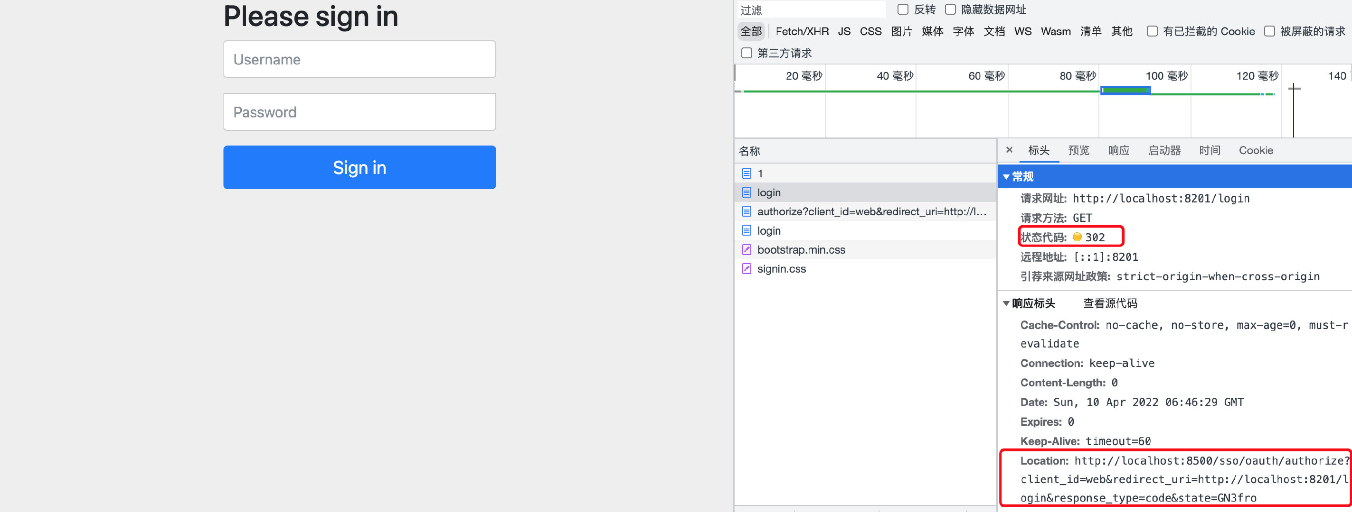The image size is (1352, 512).
Task: Switch to the 响应 response tab
Action: (x=1118, y=150)
